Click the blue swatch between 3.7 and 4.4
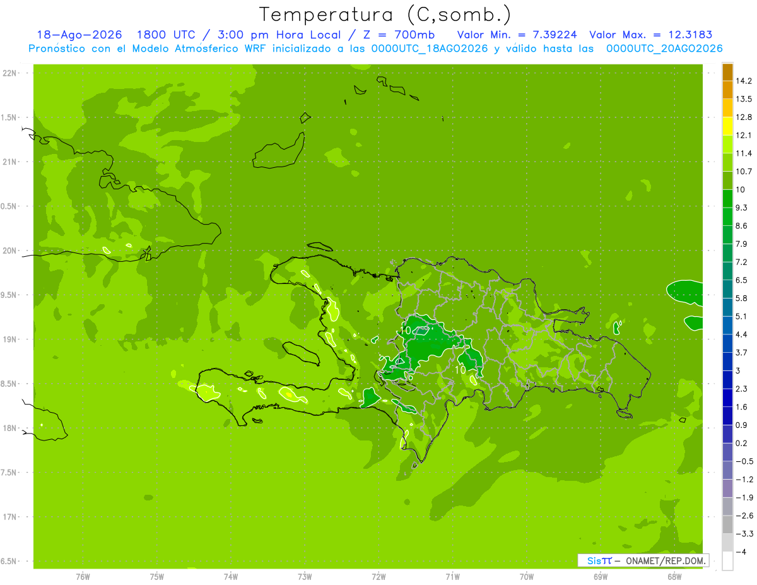 click(x=727, y=343)
